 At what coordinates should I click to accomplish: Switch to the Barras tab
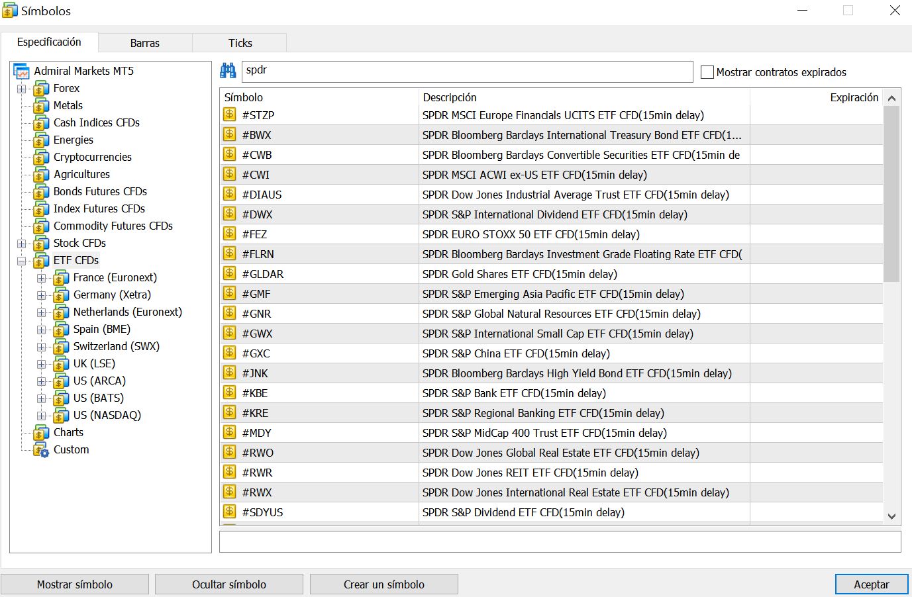[144, 42]
